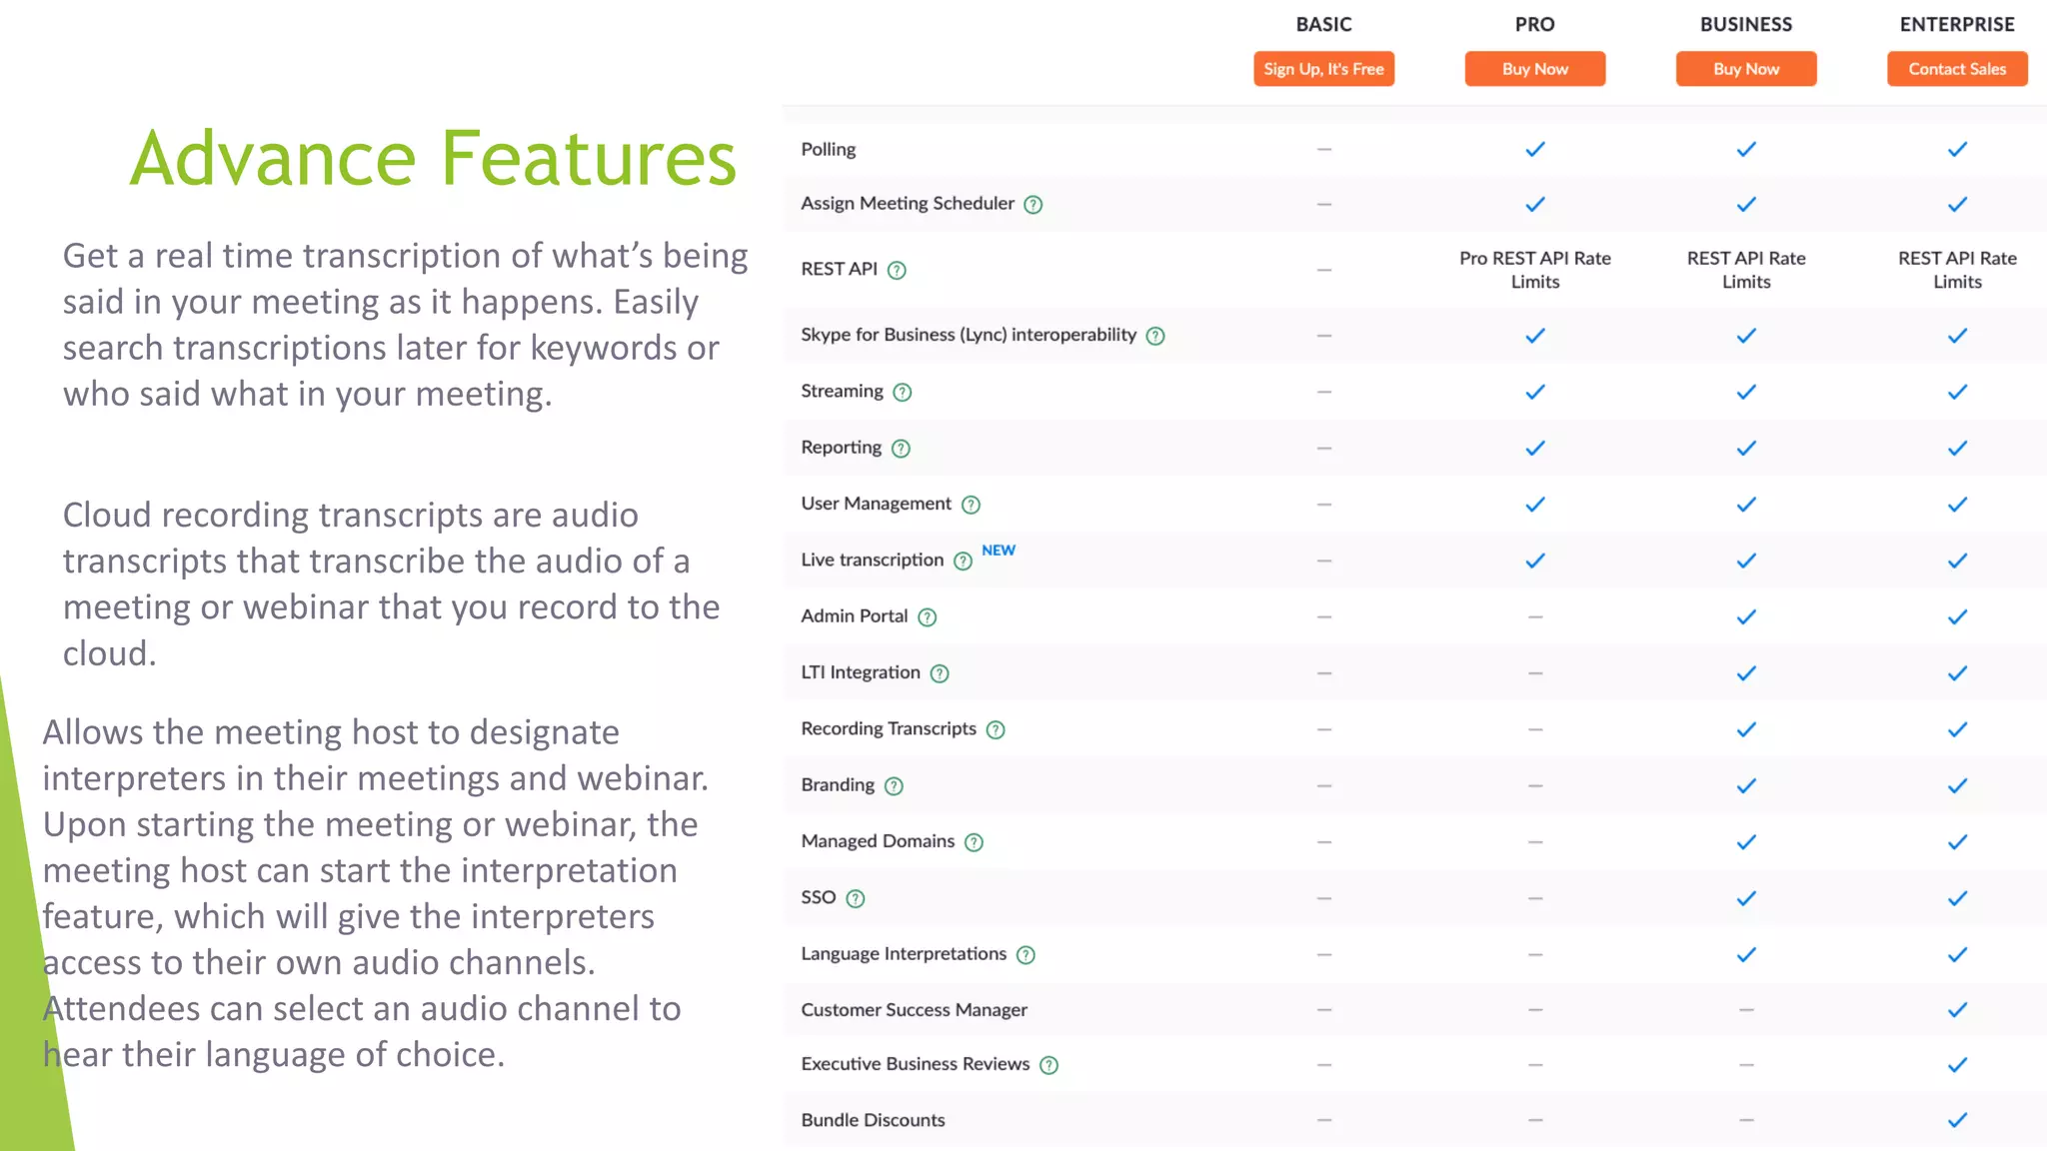2047x1151 pixels.
Task: Select the ENTERPRISE plan heading
Action: click(1957, 24)
